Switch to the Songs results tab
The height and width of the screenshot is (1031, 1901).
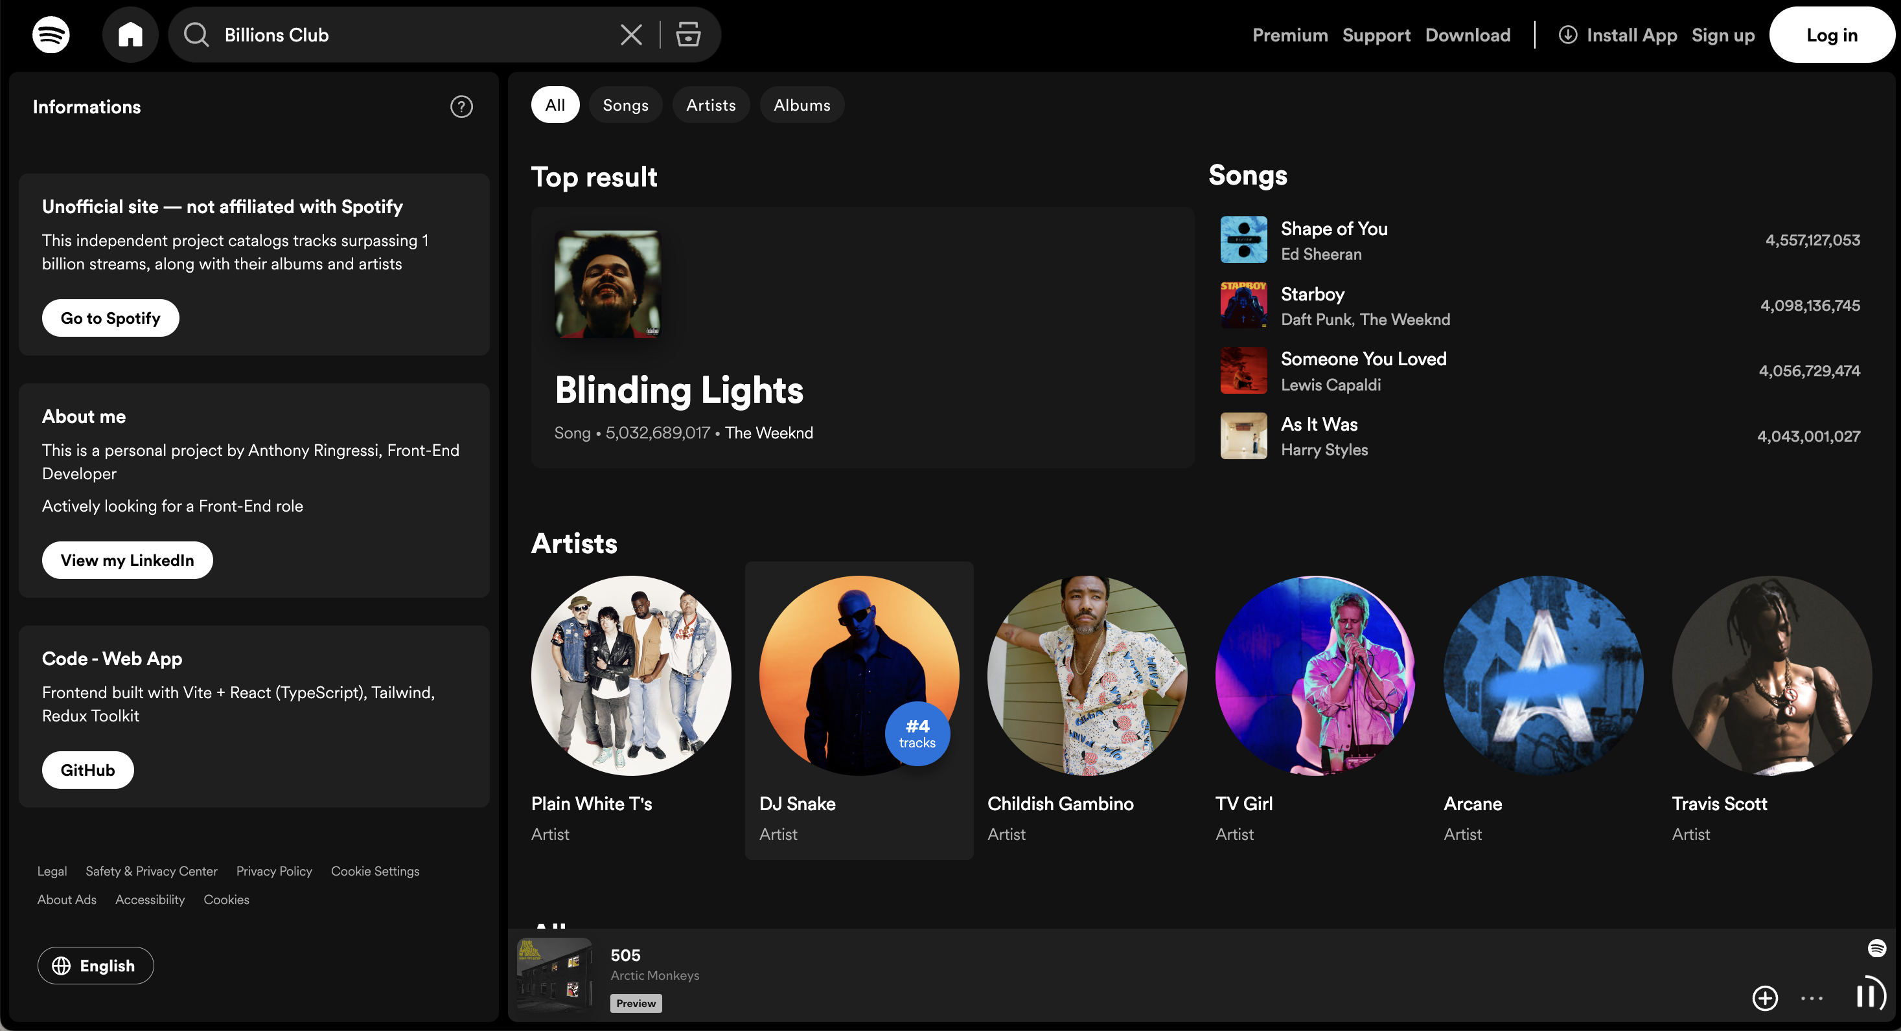(625, 104)
